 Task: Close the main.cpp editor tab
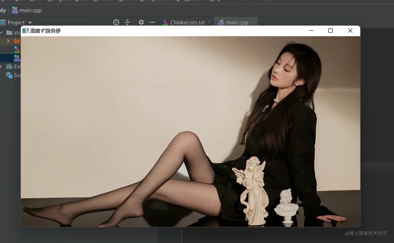point(253,22)
